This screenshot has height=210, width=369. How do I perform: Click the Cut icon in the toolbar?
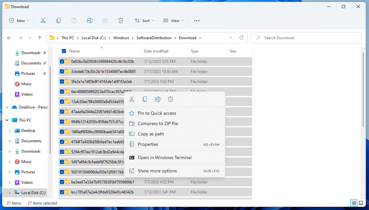[x=43, y=20]
